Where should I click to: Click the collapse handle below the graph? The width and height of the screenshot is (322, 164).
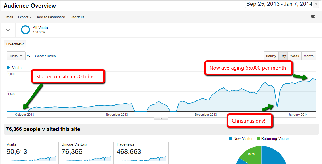[x=161, y=118]
